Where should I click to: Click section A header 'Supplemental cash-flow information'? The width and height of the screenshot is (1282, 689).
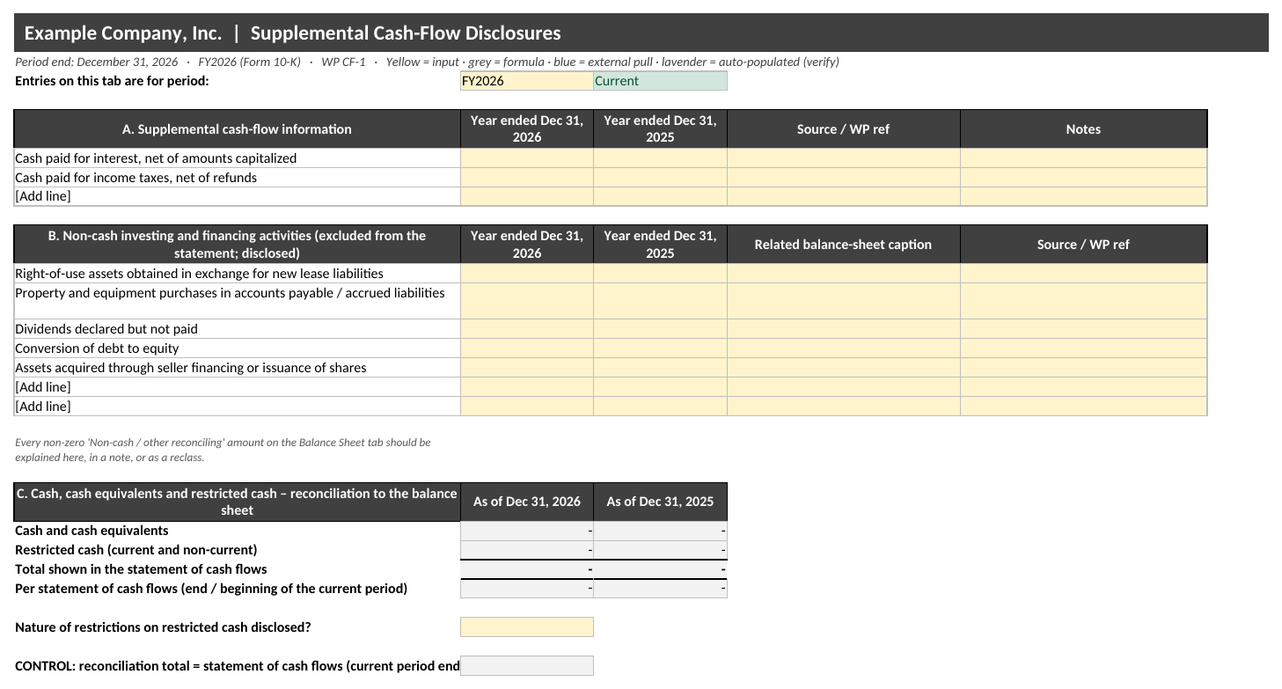coord(237,129)
